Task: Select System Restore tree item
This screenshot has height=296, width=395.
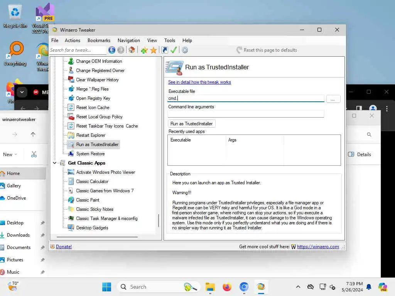Action: click(x=90, y=154)
